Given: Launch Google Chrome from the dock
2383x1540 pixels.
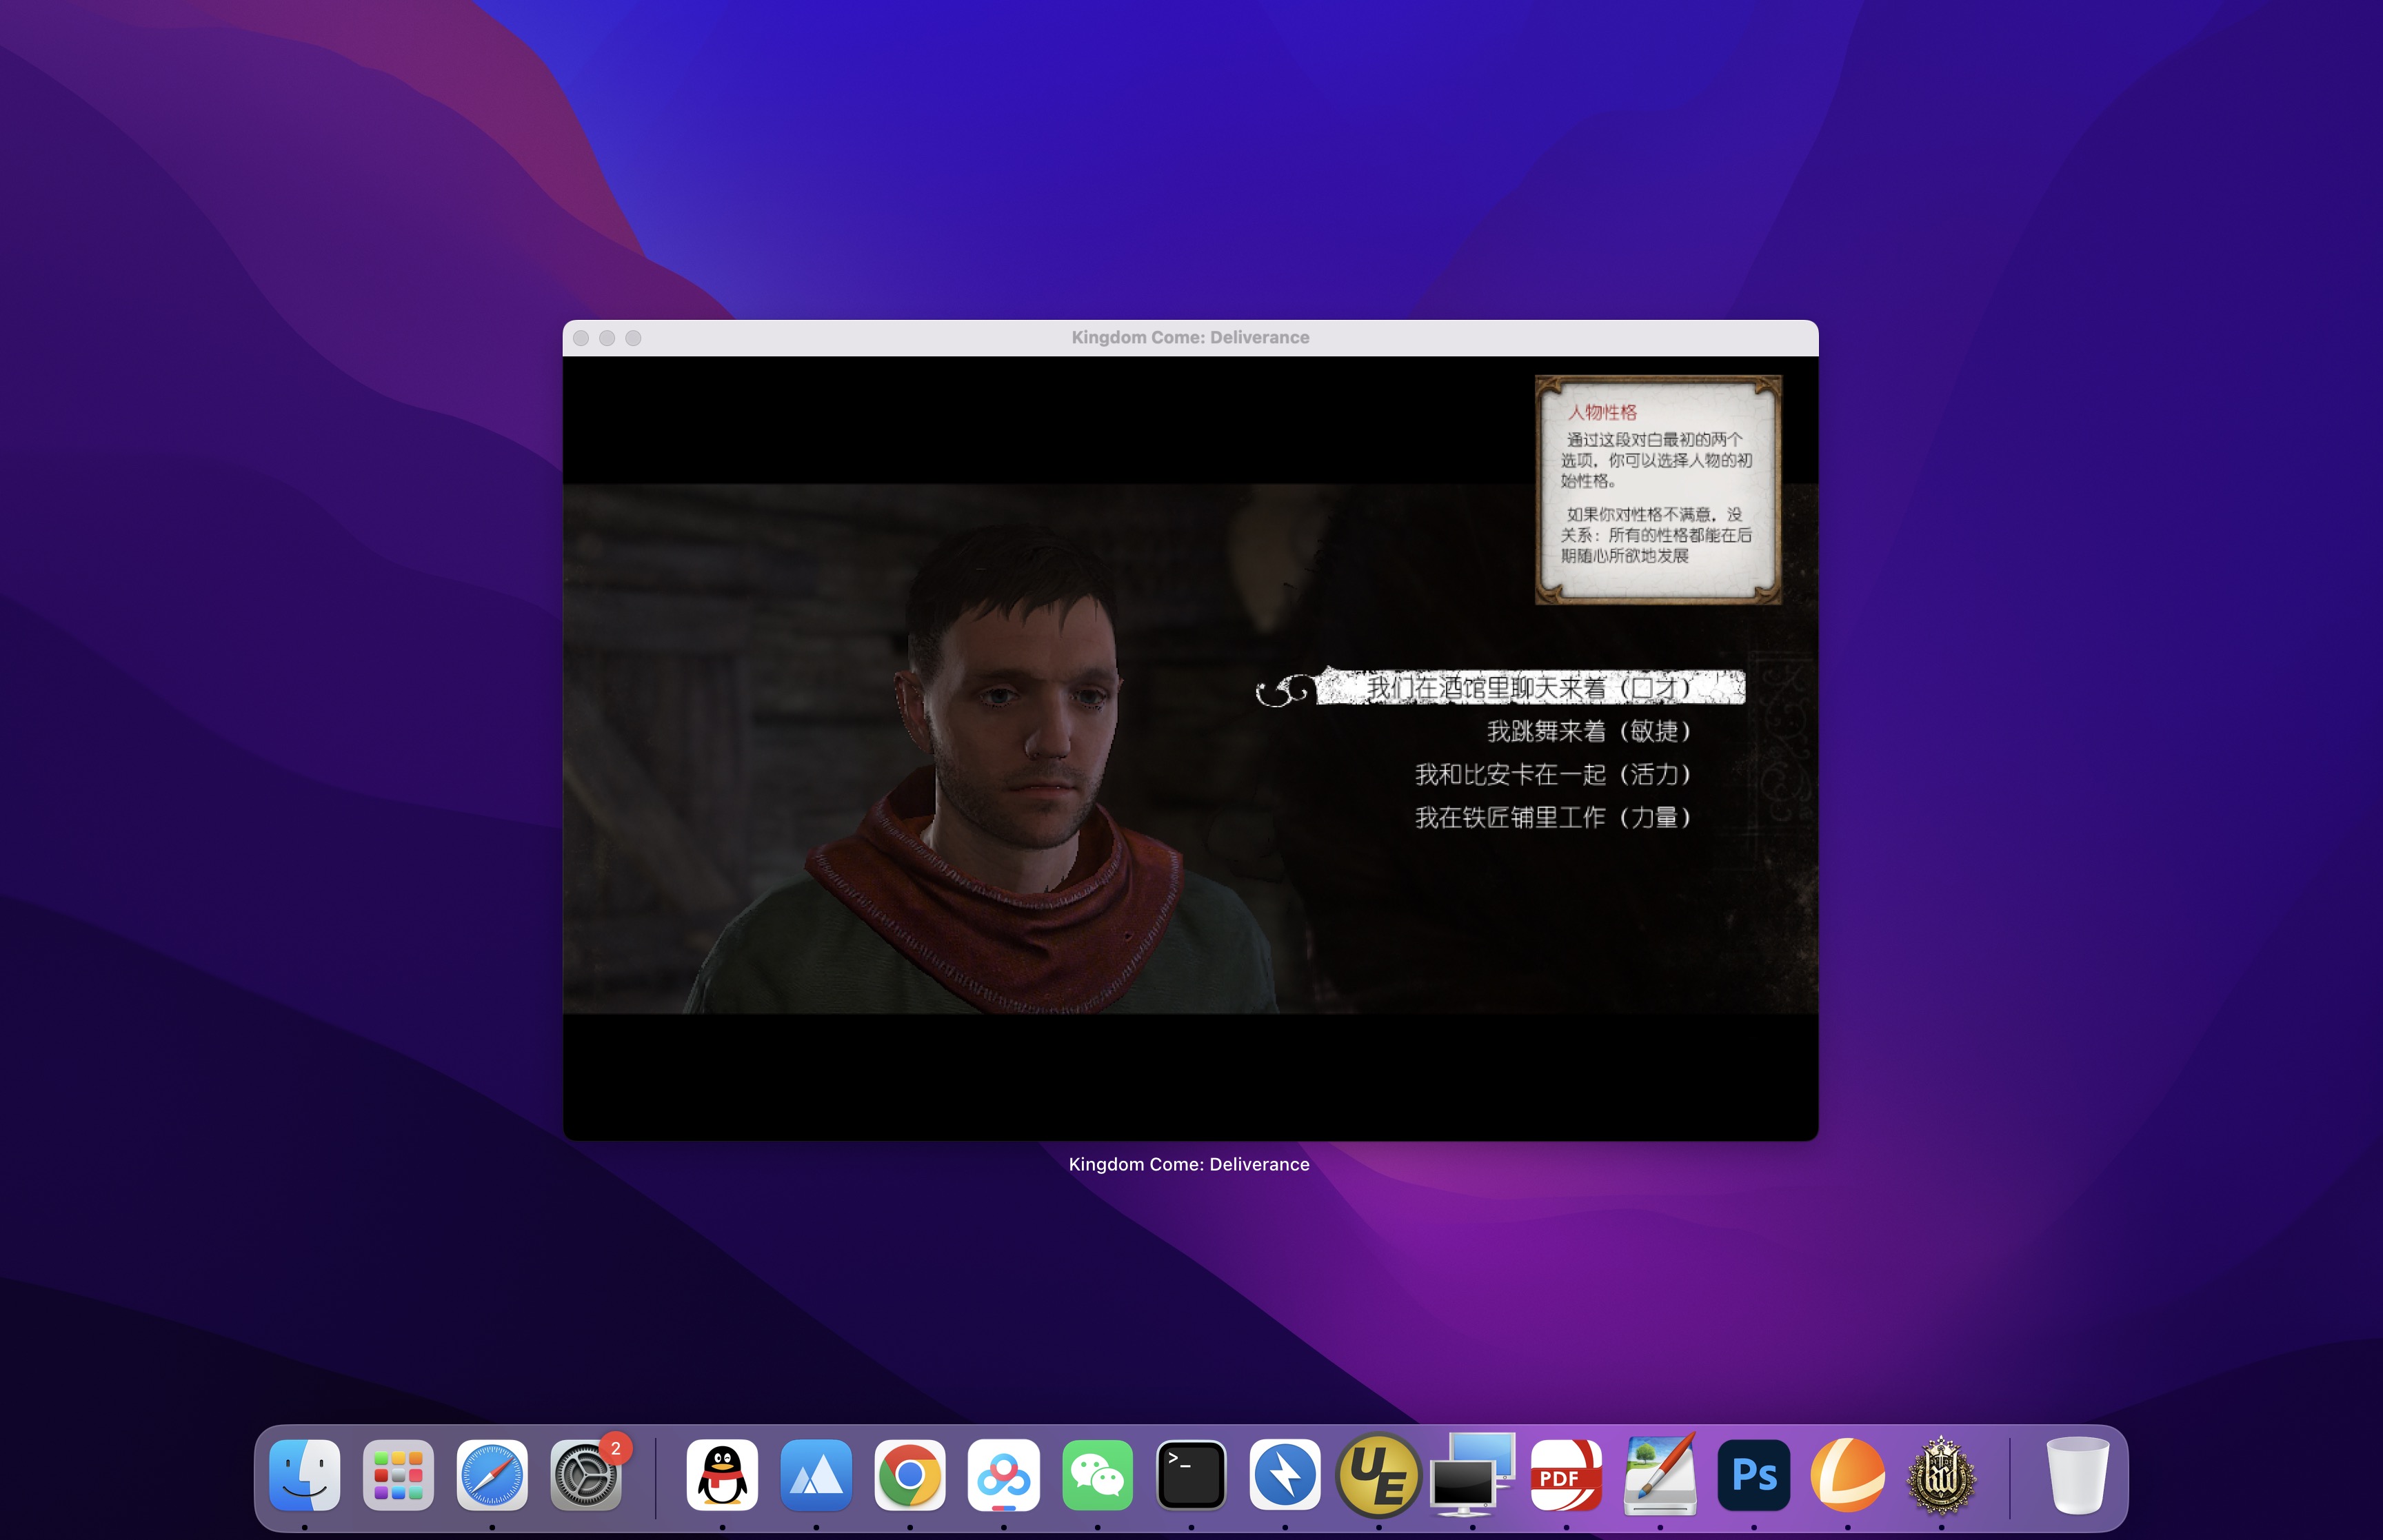Looking at the screenshot, I should coord(910,1475).
